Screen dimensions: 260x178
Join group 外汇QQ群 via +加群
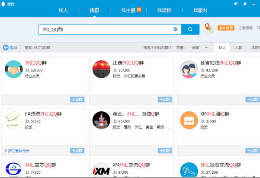(77, 100)
